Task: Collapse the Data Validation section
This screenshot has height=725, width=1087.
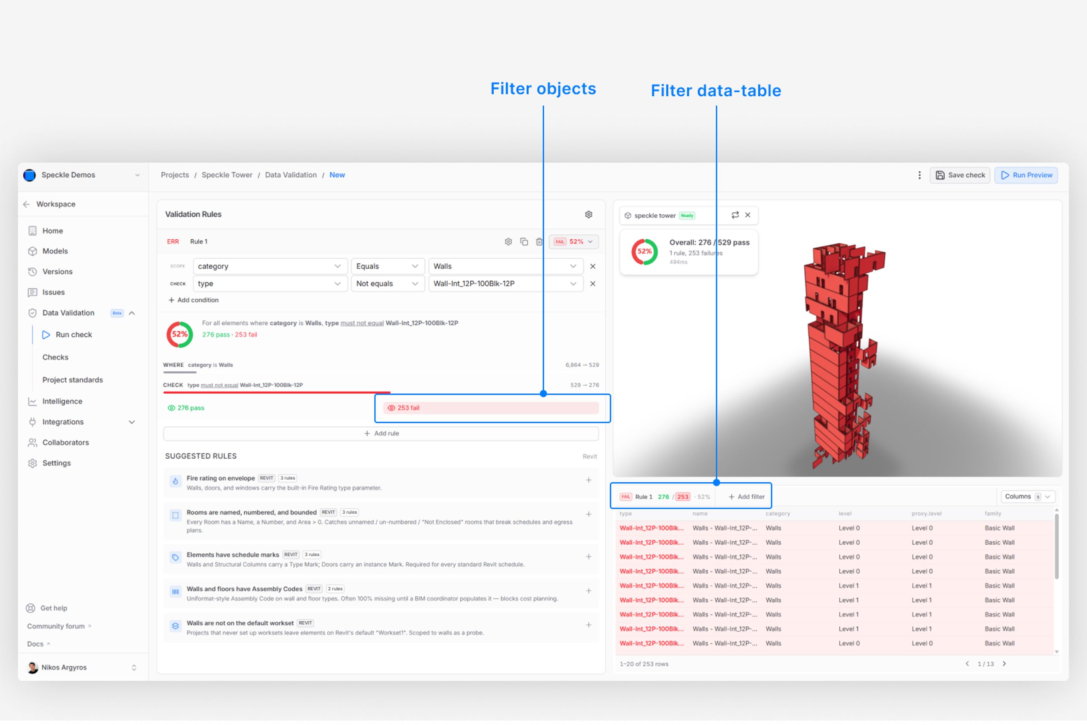Action: point(132,313)
